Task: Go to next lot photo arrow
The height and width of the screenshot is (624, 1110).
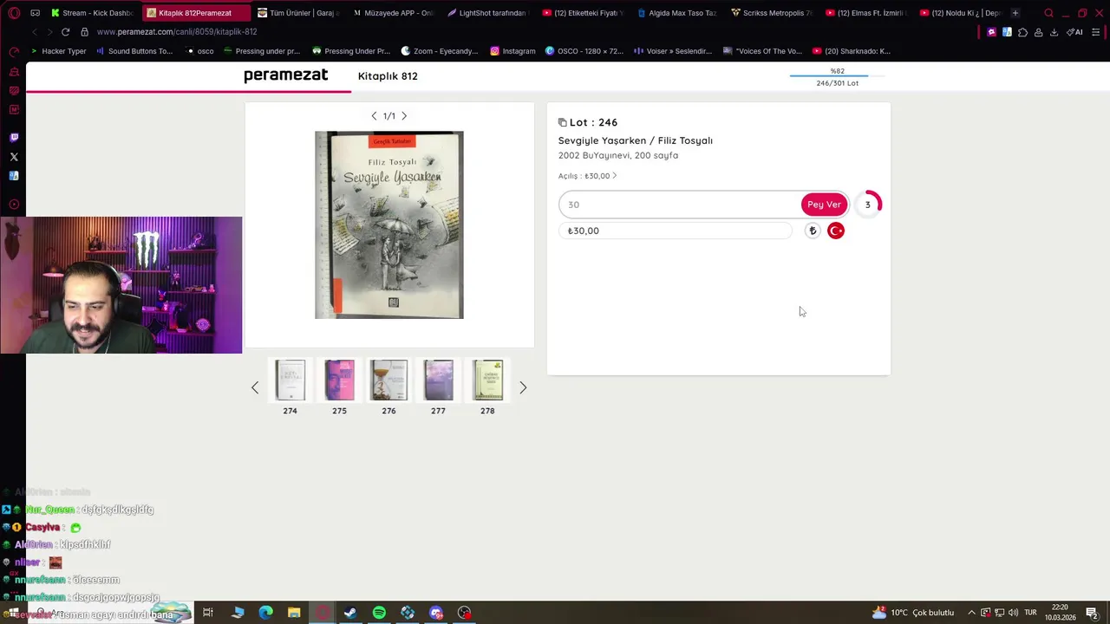Action: click(x=404, y=116)
